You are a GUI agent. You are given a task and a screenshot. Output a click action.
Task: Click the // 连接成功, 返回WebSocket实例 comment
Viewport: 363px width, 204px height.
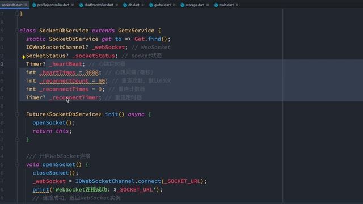point(77,198)
